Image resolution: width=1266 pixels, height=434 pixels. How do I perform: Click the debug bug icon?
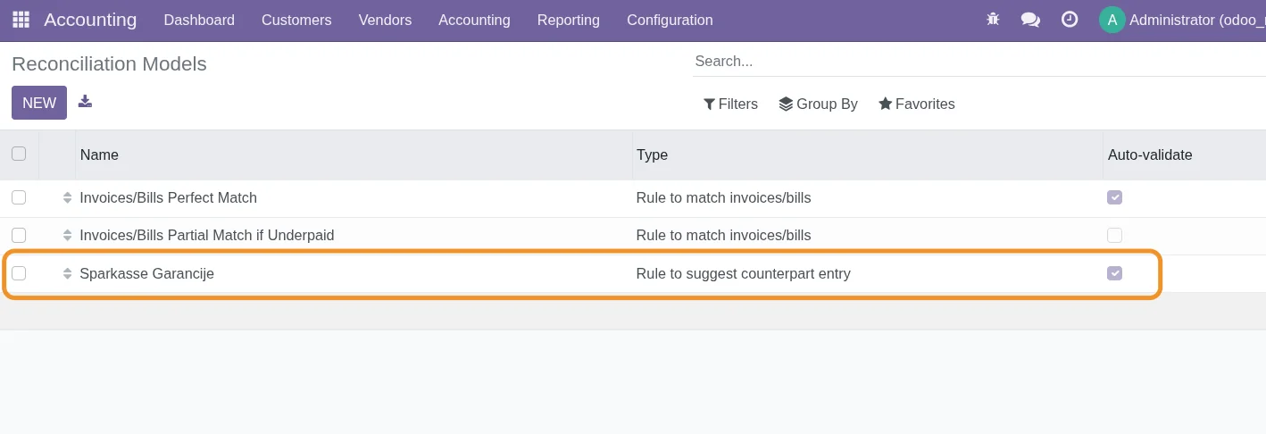(x=993, y=20)
